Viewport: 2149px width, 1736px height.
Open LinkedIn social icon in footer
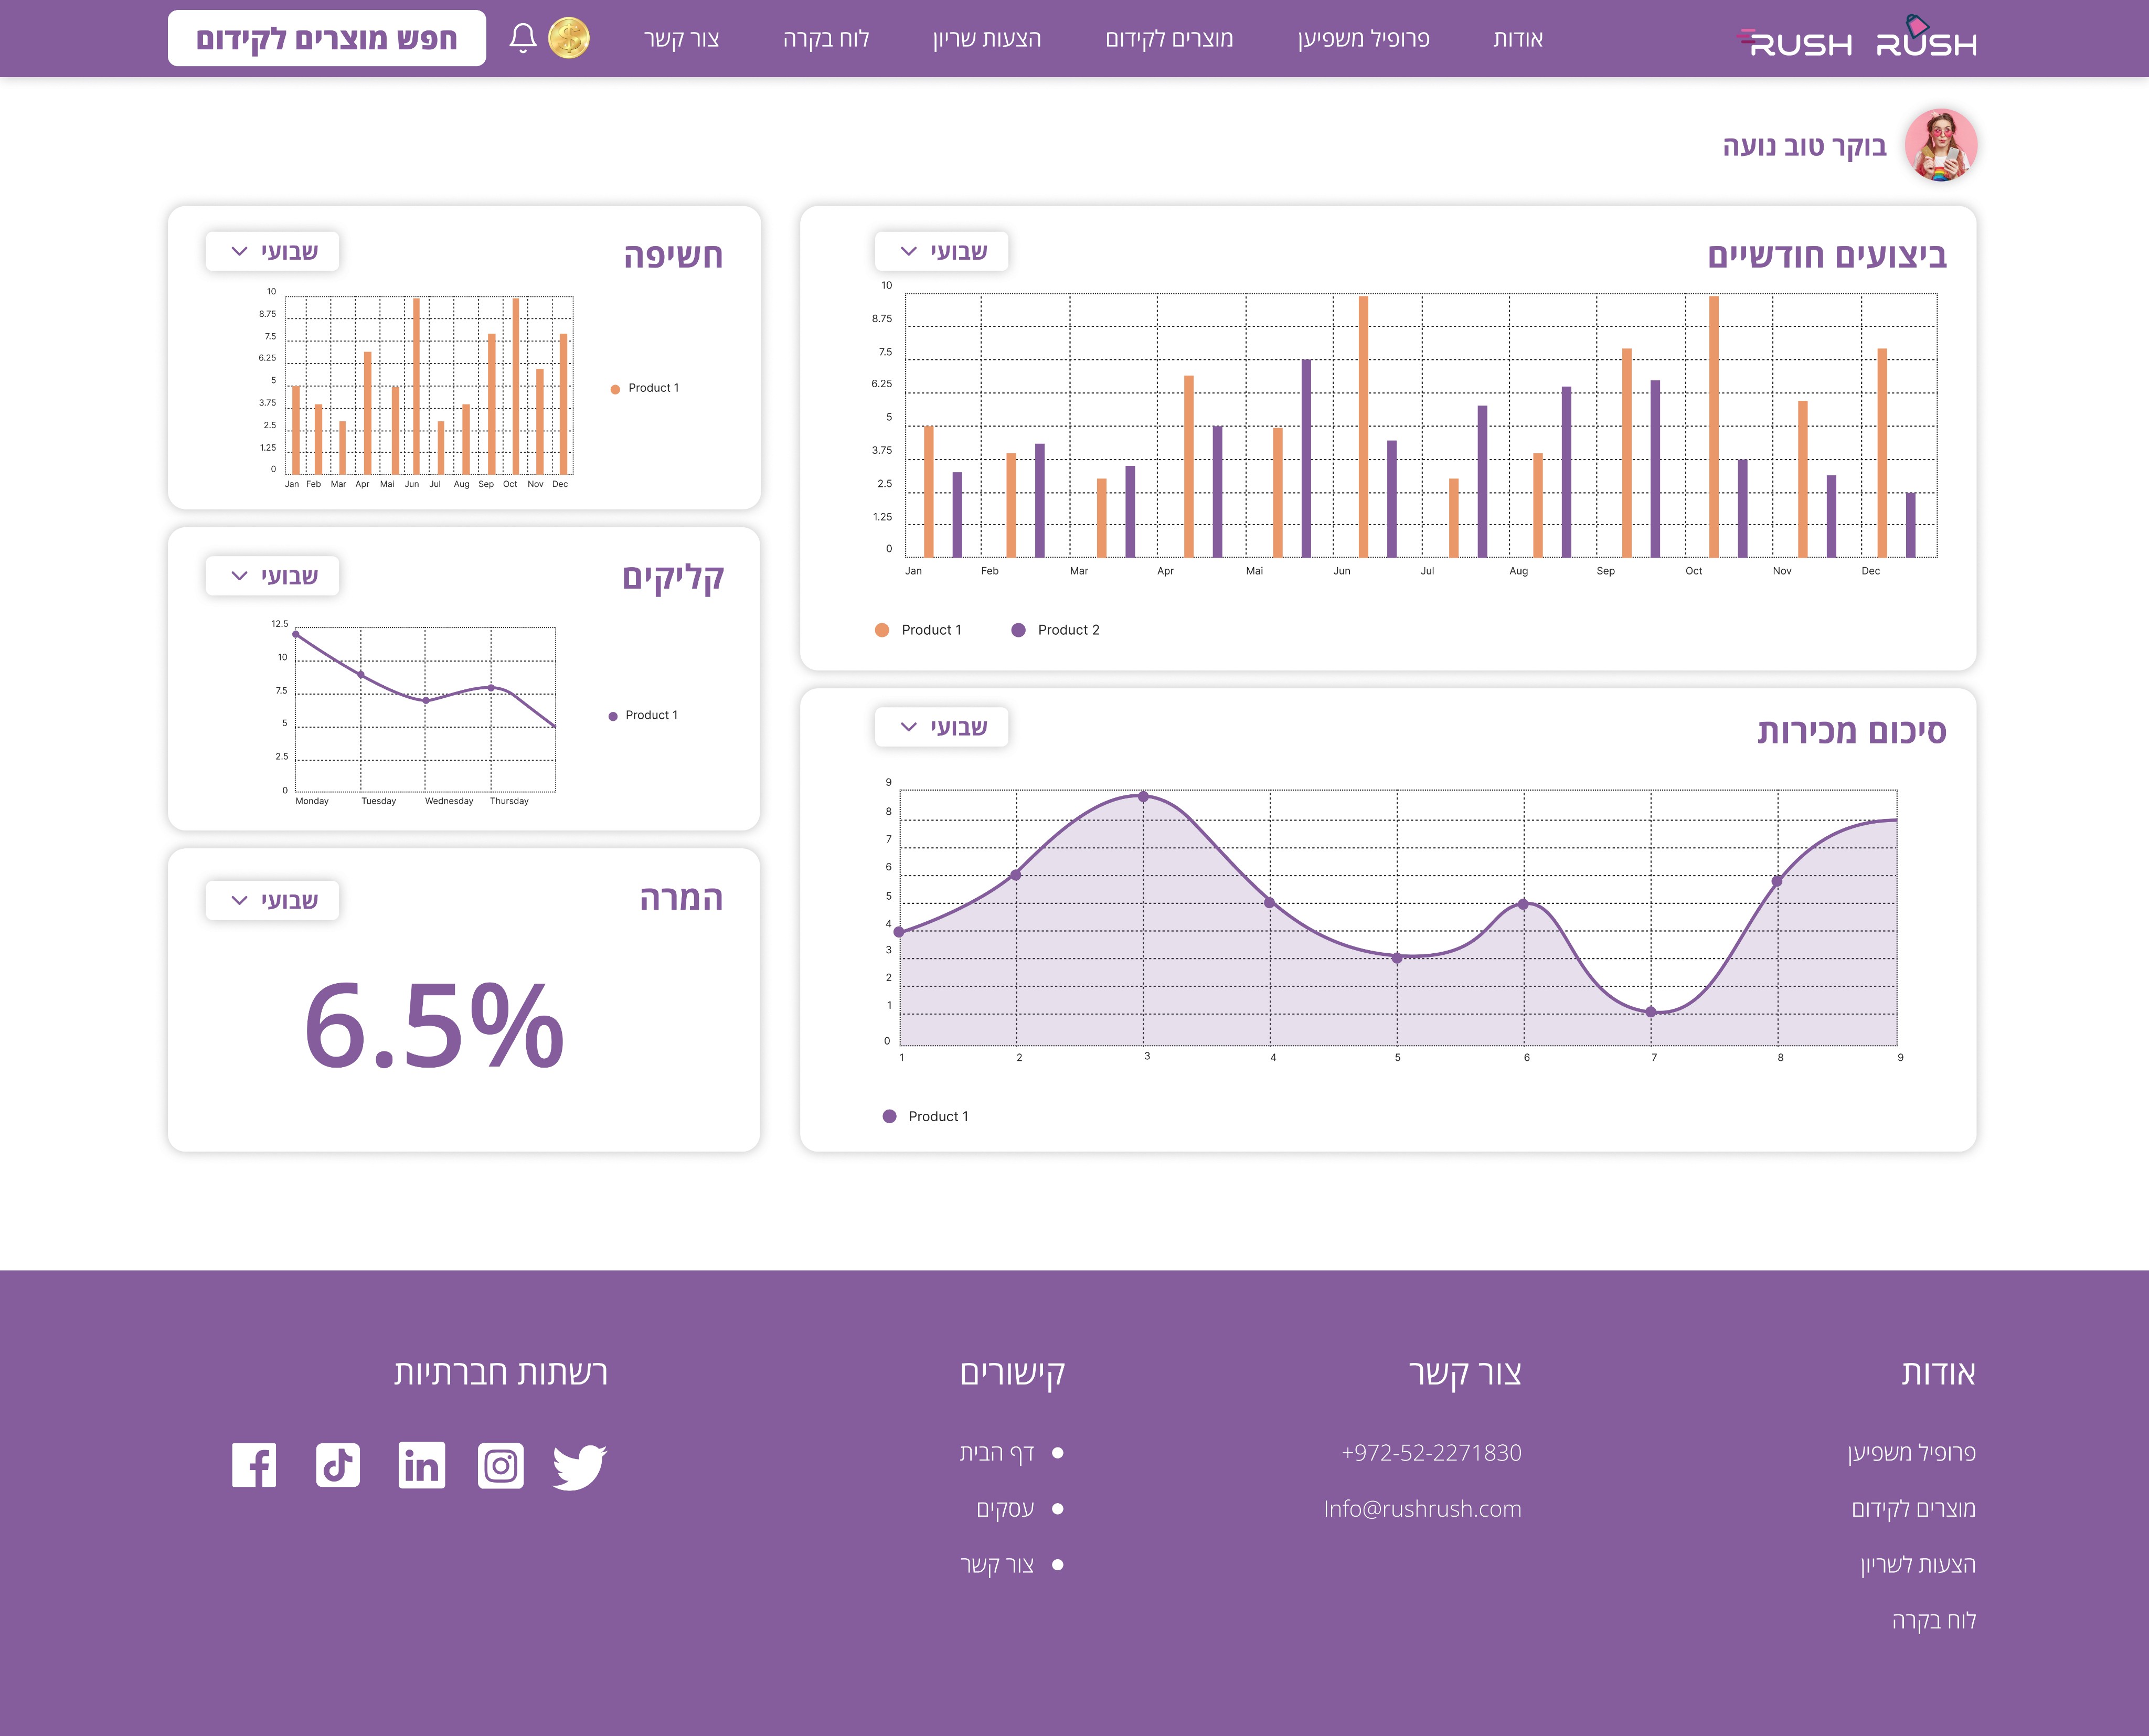[421, 1465]
